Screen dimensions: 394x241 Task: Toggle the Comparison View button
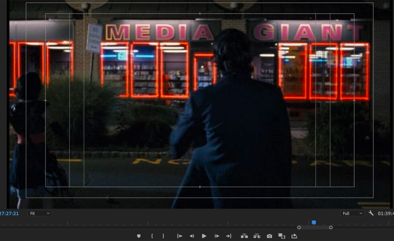point(281,236)
